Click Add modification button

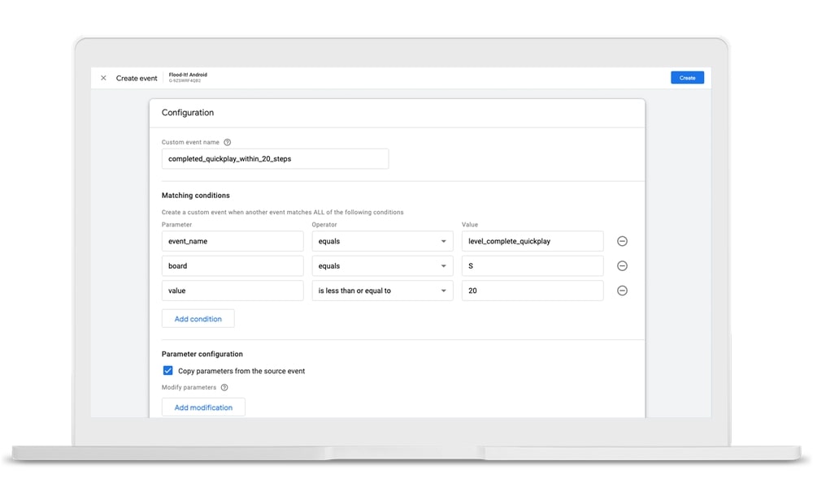point(203,407)
